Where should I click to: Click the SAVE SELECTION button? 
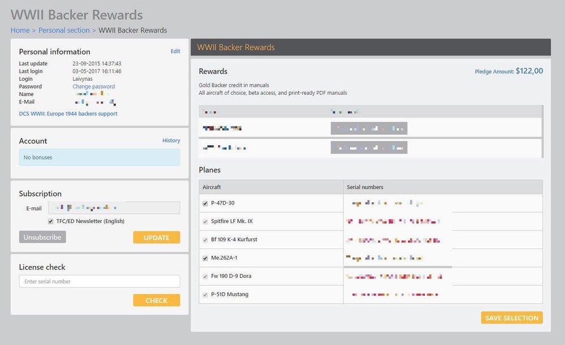512,318
